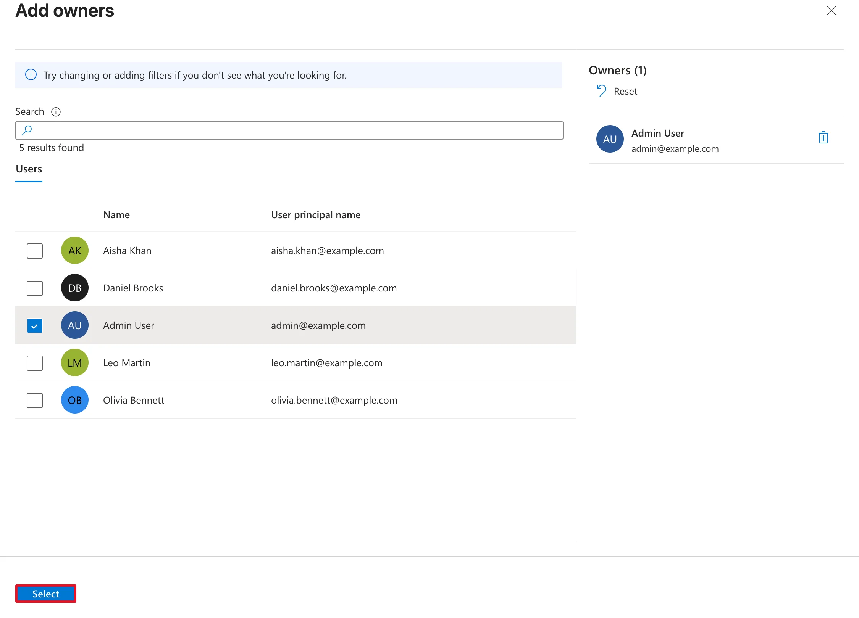The image size is (859, 618).
Task: Click admin@example.com in Owners panel
Action: pyautogui.click(x=675, y=149)
